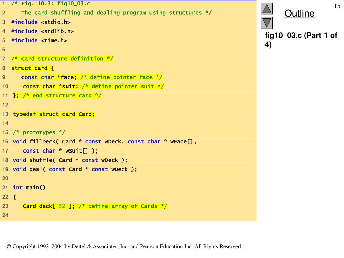Click the 'Card deck[ 52 ];' declaration
The width and height of the screenshot is (344, 258).
(x=49, y=206)
